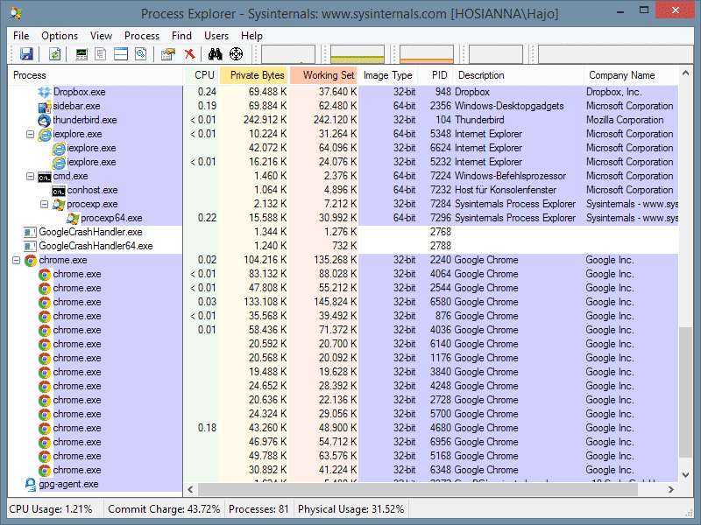Open the Process menu
Screen dimensions: 701x525
[x=142, y=36]
